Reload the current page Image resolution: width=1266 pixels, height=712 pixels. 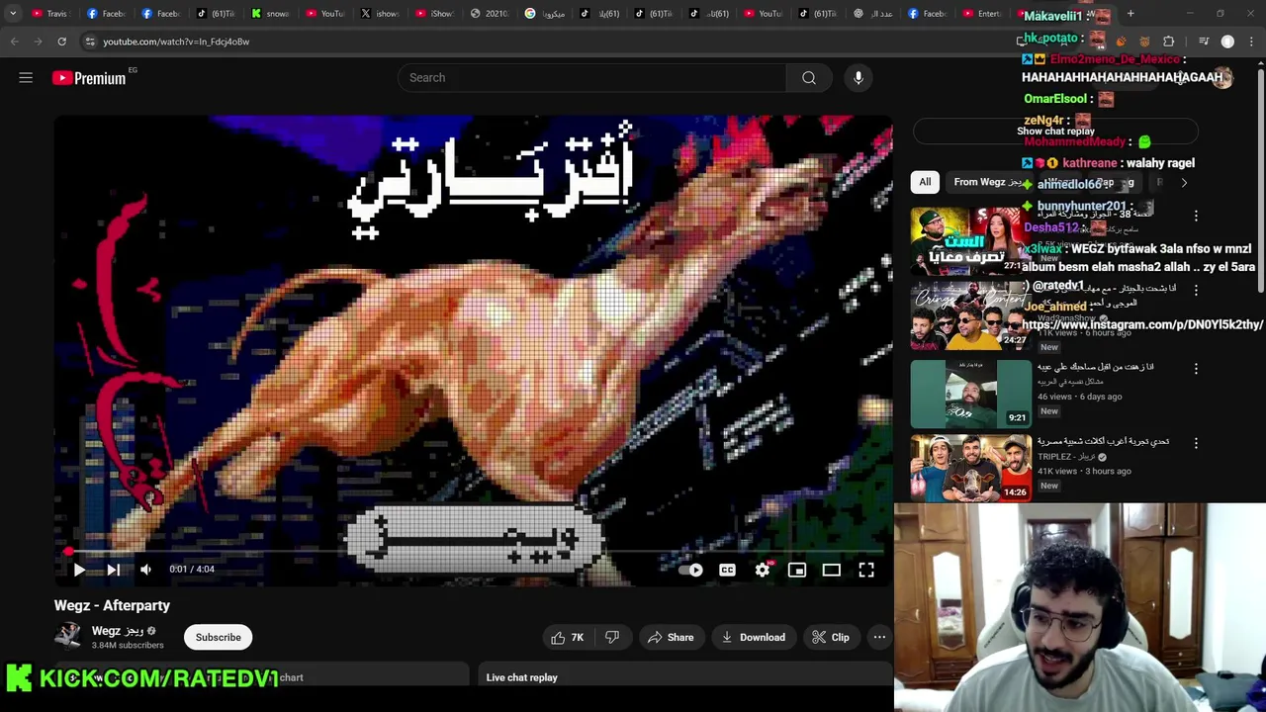click(61, 42)
